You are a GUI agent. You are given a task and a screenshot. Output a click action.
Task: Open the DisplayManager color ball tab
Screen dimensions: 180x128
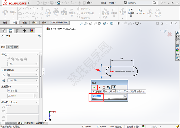point(31,31)
